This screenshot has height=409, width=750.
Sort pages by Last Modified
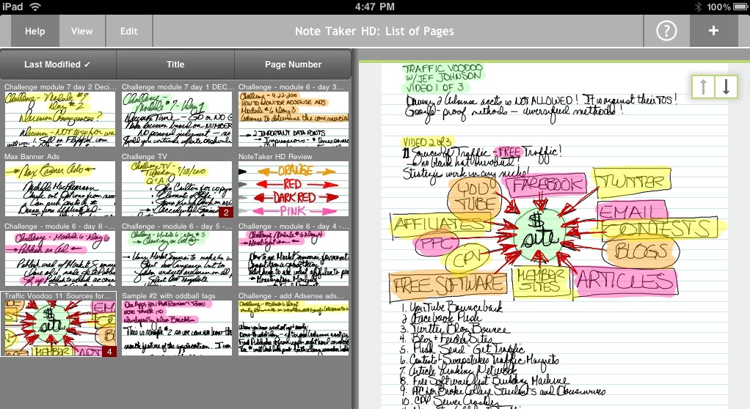point(58,65)
